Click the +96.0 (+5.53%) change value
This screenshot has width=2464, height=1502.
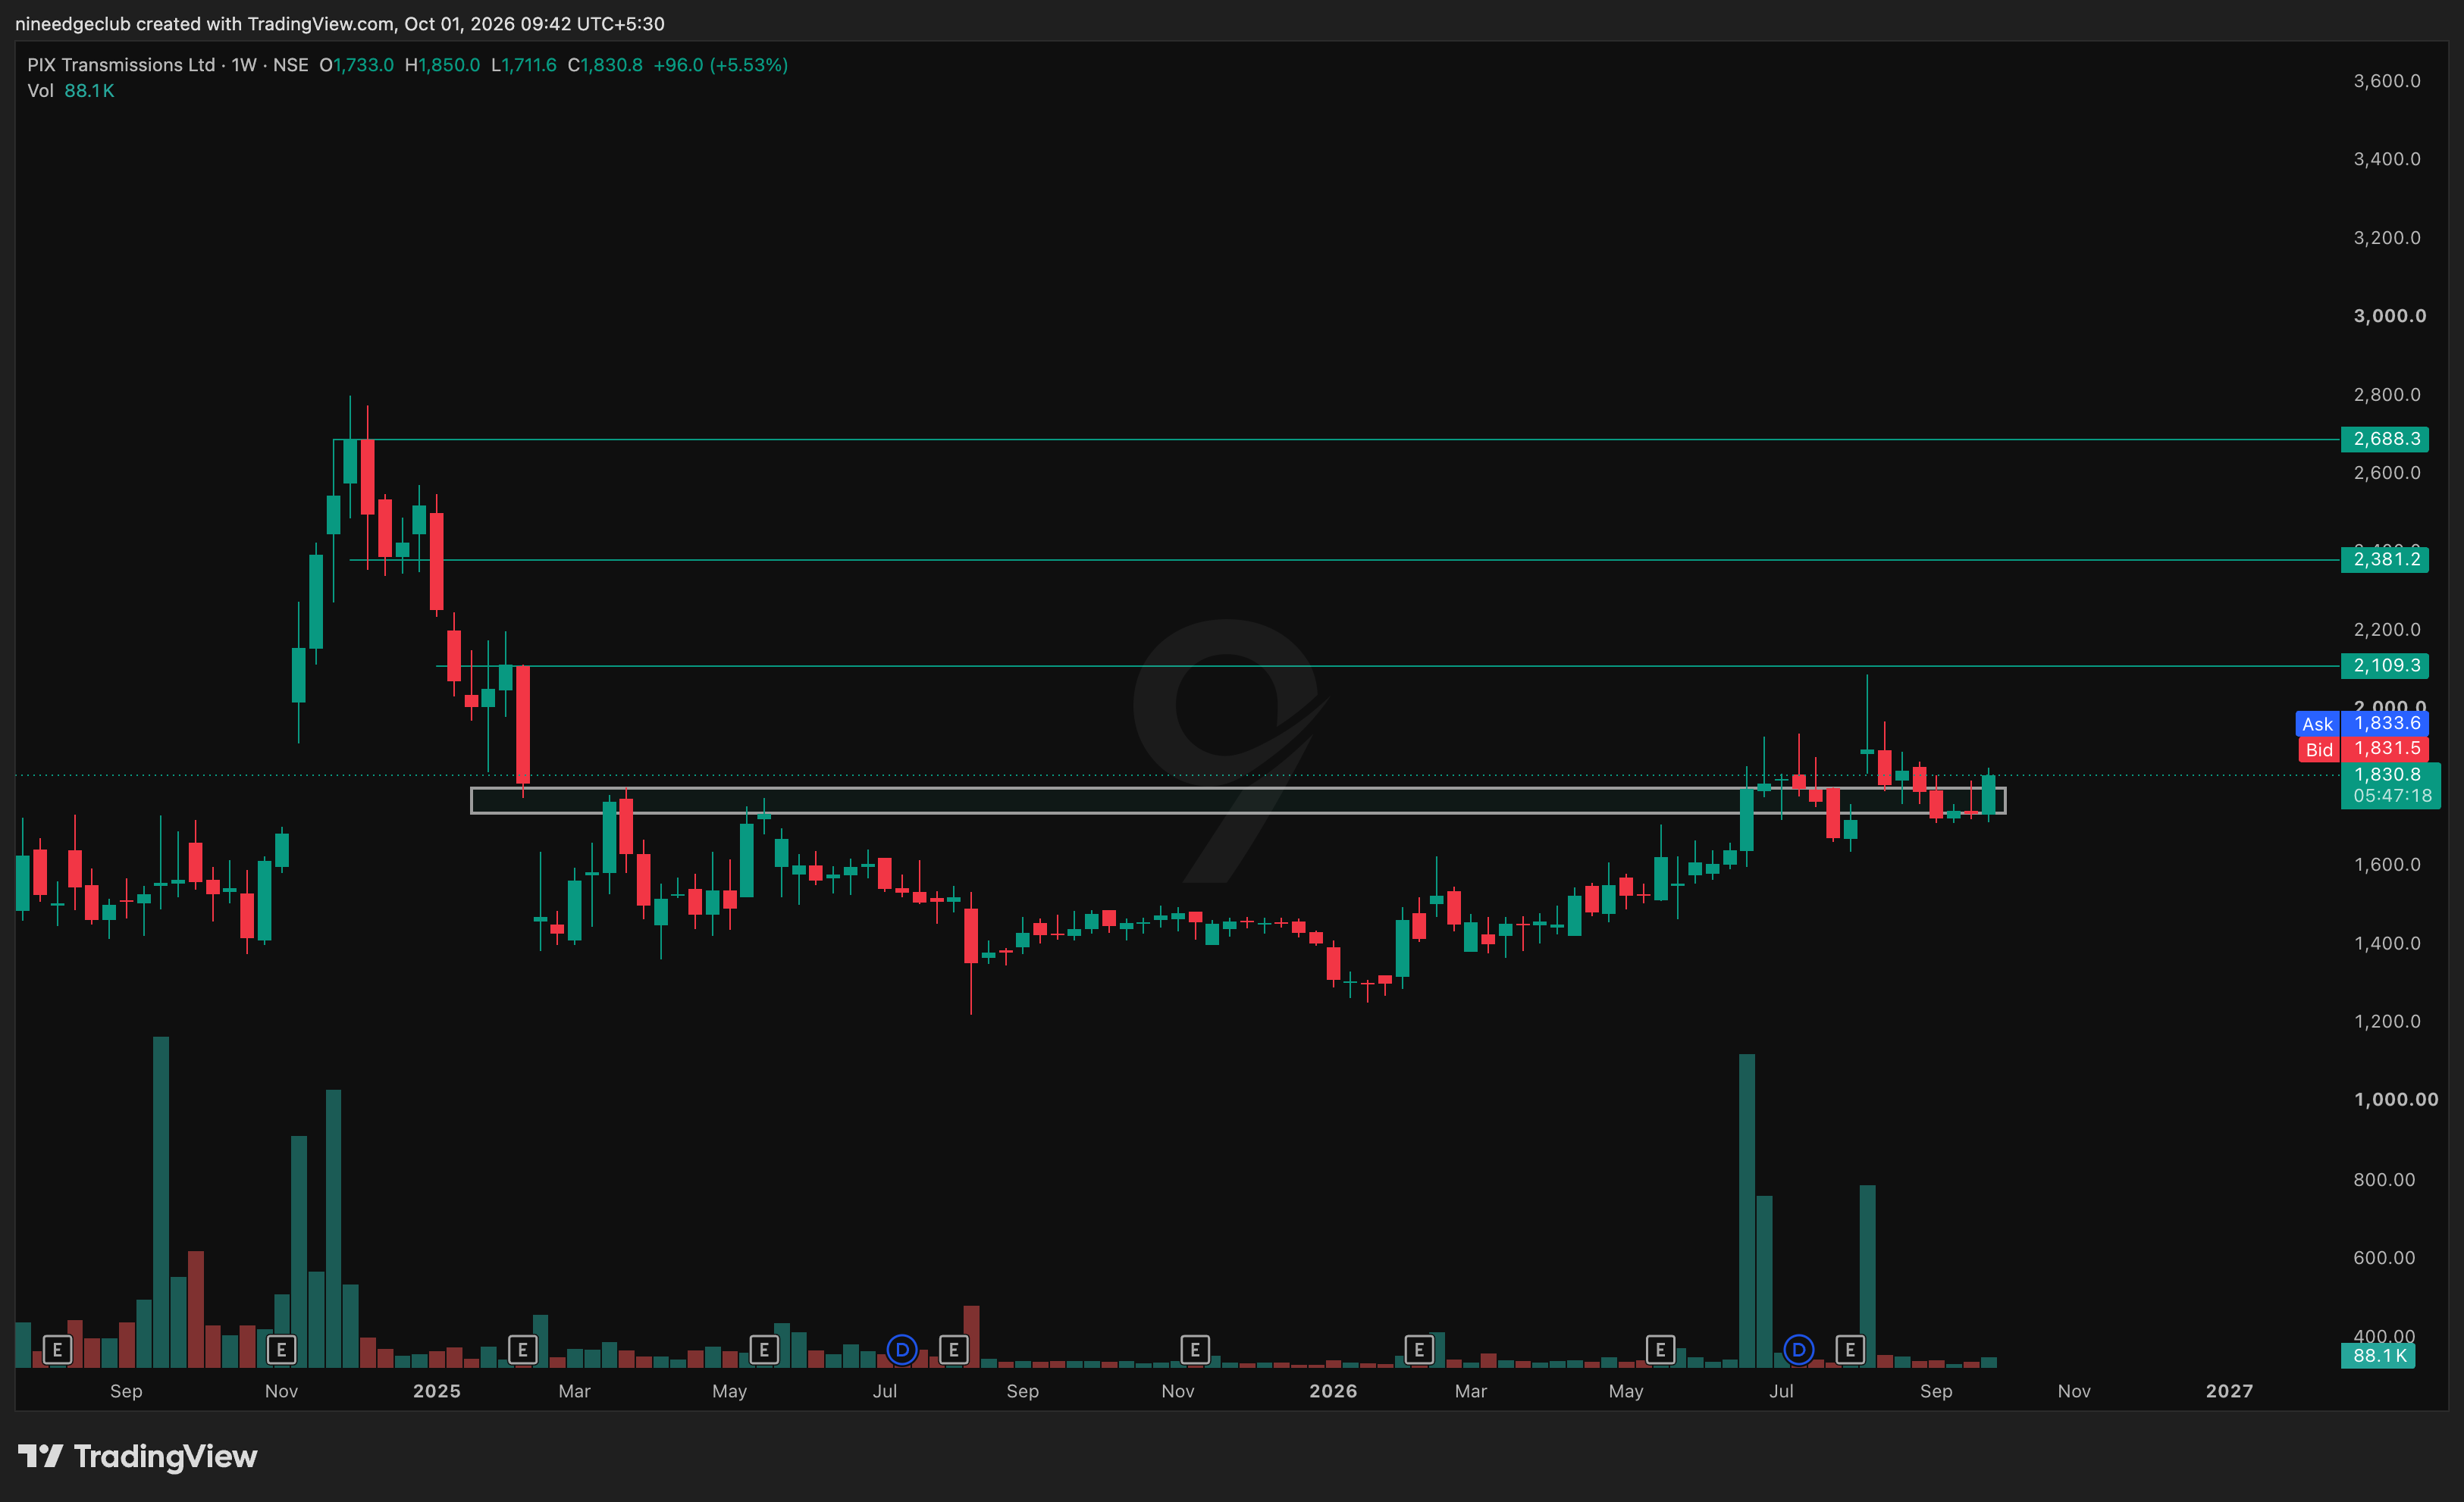click(720, 65)
